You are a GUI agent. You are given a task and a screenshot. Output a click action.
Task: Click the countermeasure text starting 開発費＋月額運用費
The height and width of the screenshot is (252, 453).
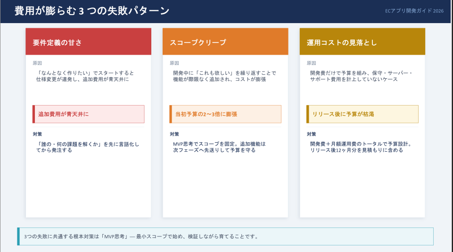coord(361,147)
